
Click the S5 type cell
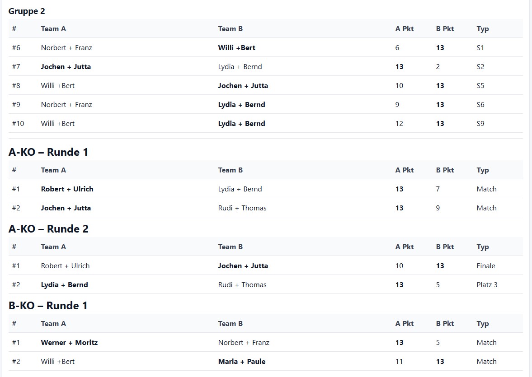click(x=480, y=86)
